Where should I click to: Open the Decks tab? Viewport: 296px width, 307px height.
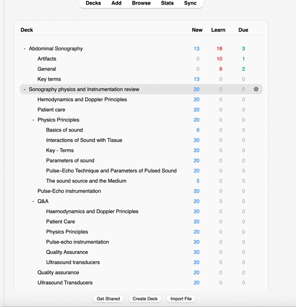point(93,3)
